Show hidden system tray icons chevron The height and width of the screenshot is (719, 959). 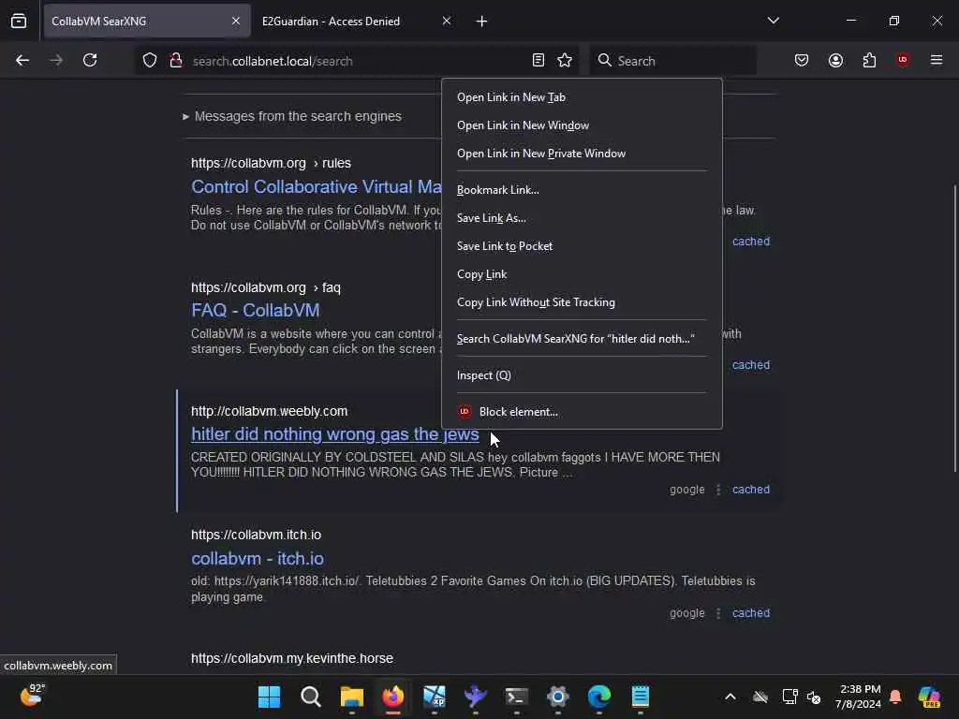[730, 697]
